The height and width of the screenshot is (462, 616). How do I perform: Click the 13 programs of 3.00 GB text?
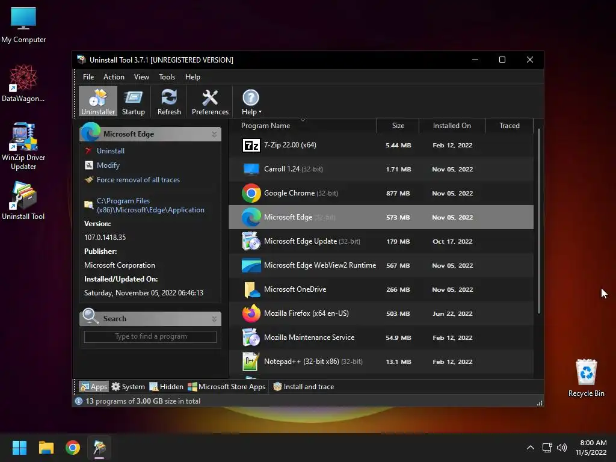(x=143, y=401)
